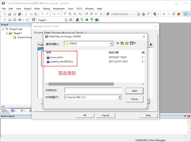Screen dimensions: 191x142
Task: Click the Up One Level folder icon
Action: (x=122, y=43)
